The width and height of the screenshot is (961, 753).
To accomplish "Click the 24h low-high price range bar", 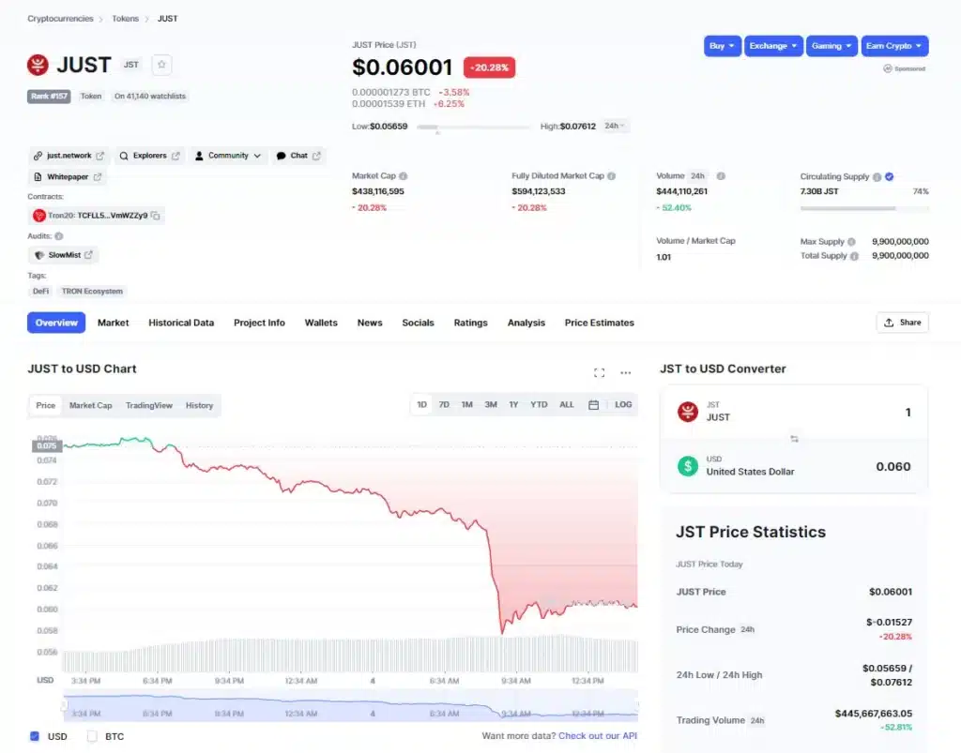I will pyautogui.click(x=474, y=128).
